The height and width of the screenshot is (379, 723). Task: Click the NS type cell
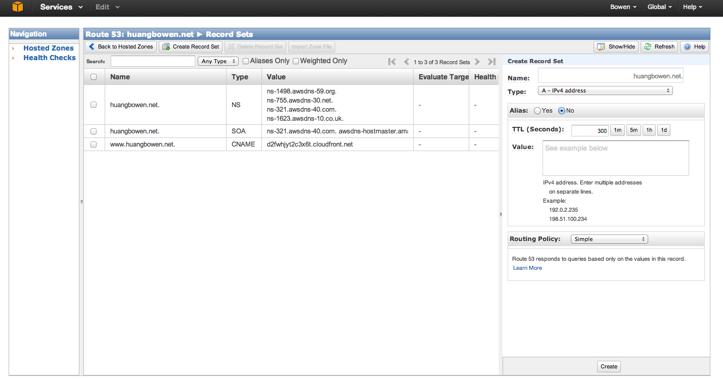pyautogui.click(x=236, y=105)
